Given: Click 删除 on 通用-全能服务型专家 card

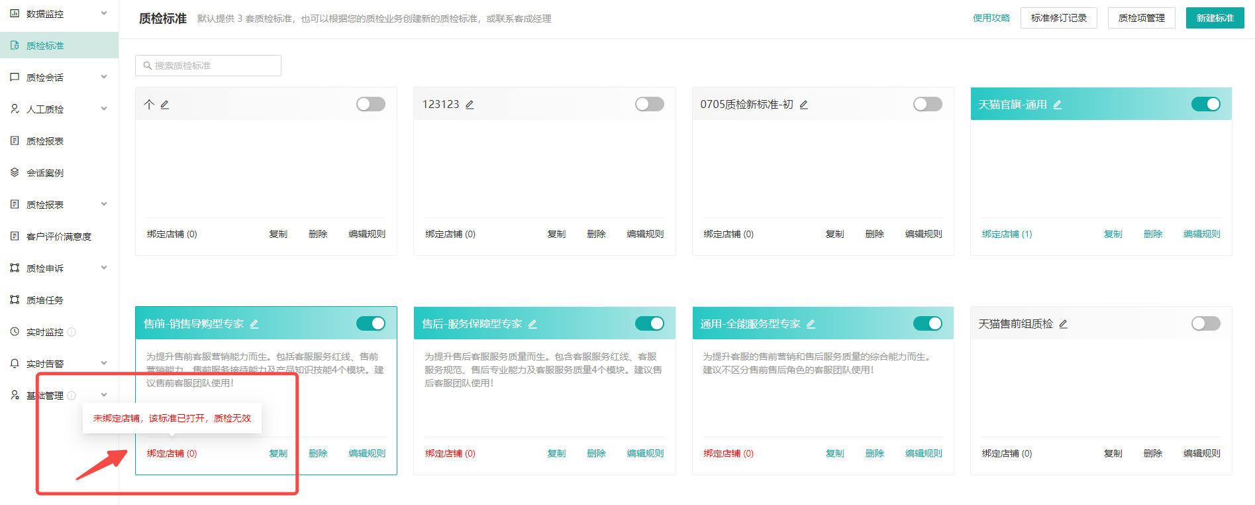Looking at the screenshot, I should [x=874, y=453].
